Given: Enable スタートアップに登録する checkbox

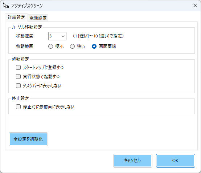Looking at the screenshot, I should pyautogui.click(x=18, y=68).
